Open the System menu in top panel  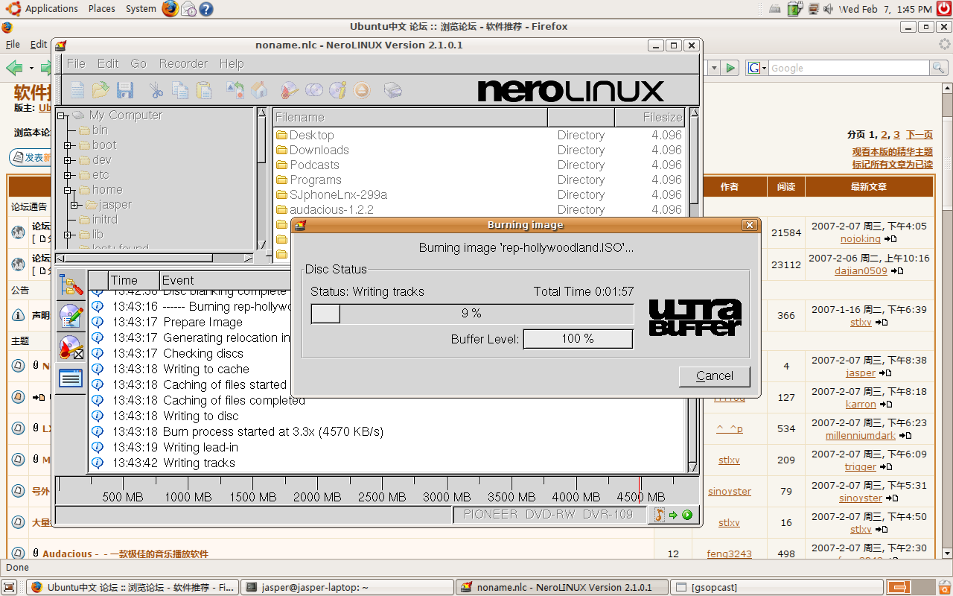[x=141, y=9]
